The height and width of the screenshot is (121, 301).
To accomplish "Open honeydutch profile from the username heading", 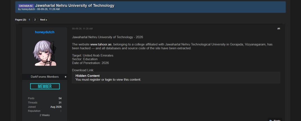I will pyautogui.click(x=45, y=32).
